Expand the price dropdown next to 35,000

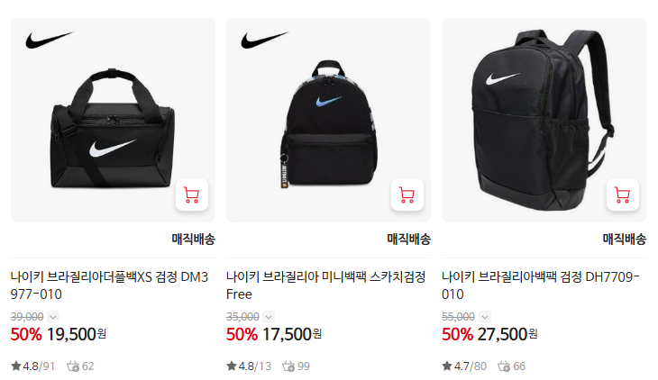[x=269, y=317]
